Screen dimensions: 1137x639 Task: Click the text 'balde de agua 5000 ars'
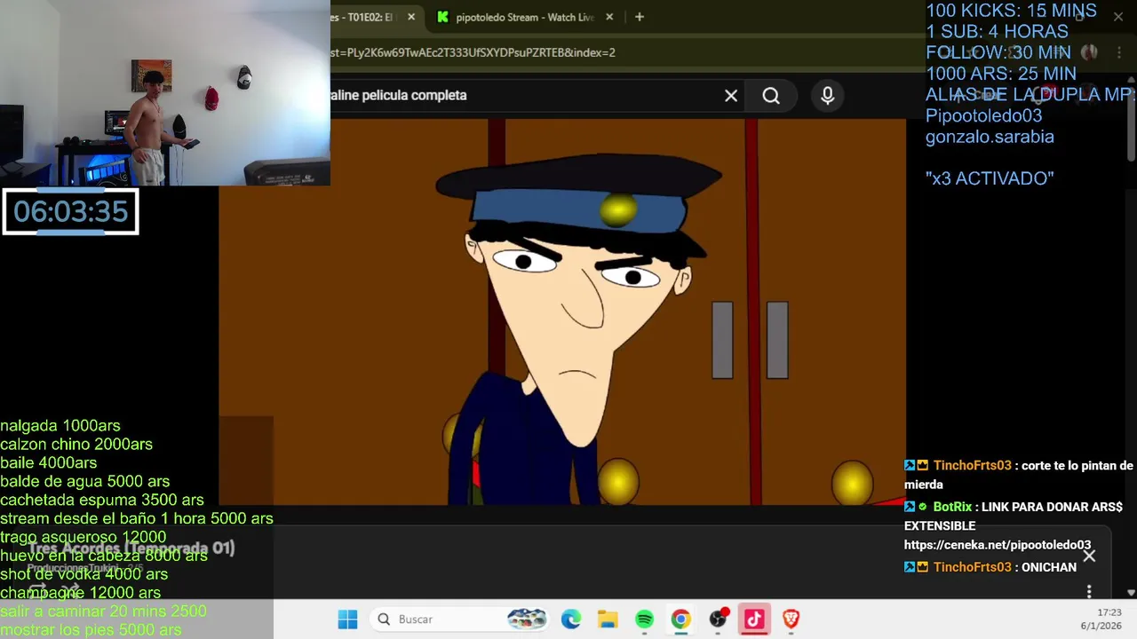pos(84,481)
